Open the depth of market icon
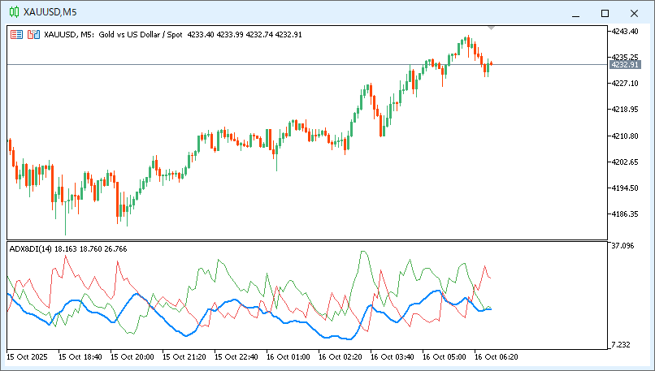The image size is (655, 371). click(33, 35)
